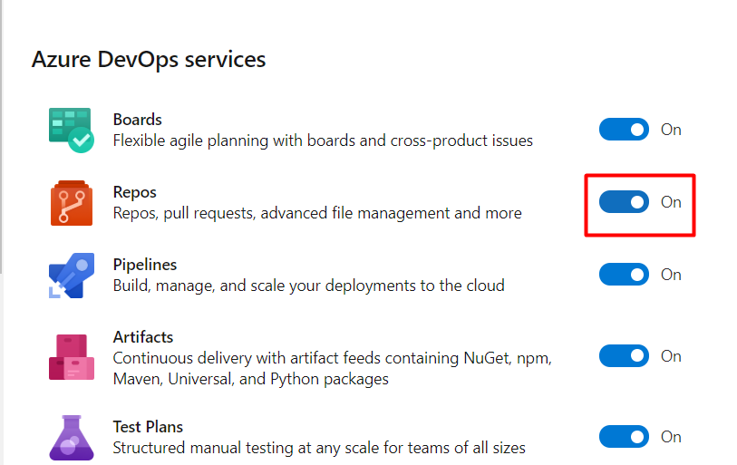Click the Artifacts package icon
The height and width of the screenshot is (465, 737).
(72, 357)
